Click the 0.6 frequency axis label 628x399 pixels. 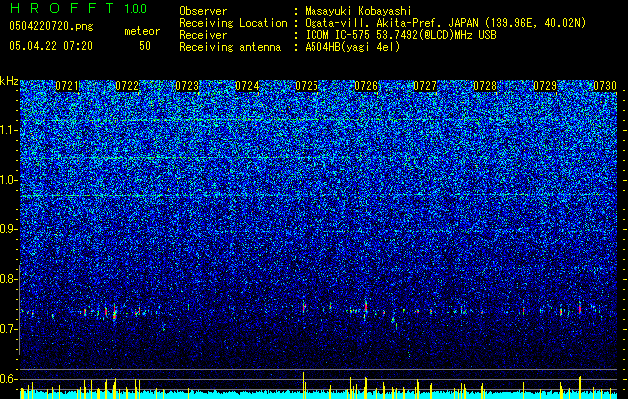tap(8, 379)
